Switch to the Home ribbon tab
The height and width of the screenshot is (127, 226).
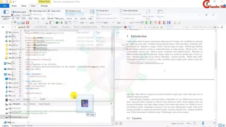[14, 6]
